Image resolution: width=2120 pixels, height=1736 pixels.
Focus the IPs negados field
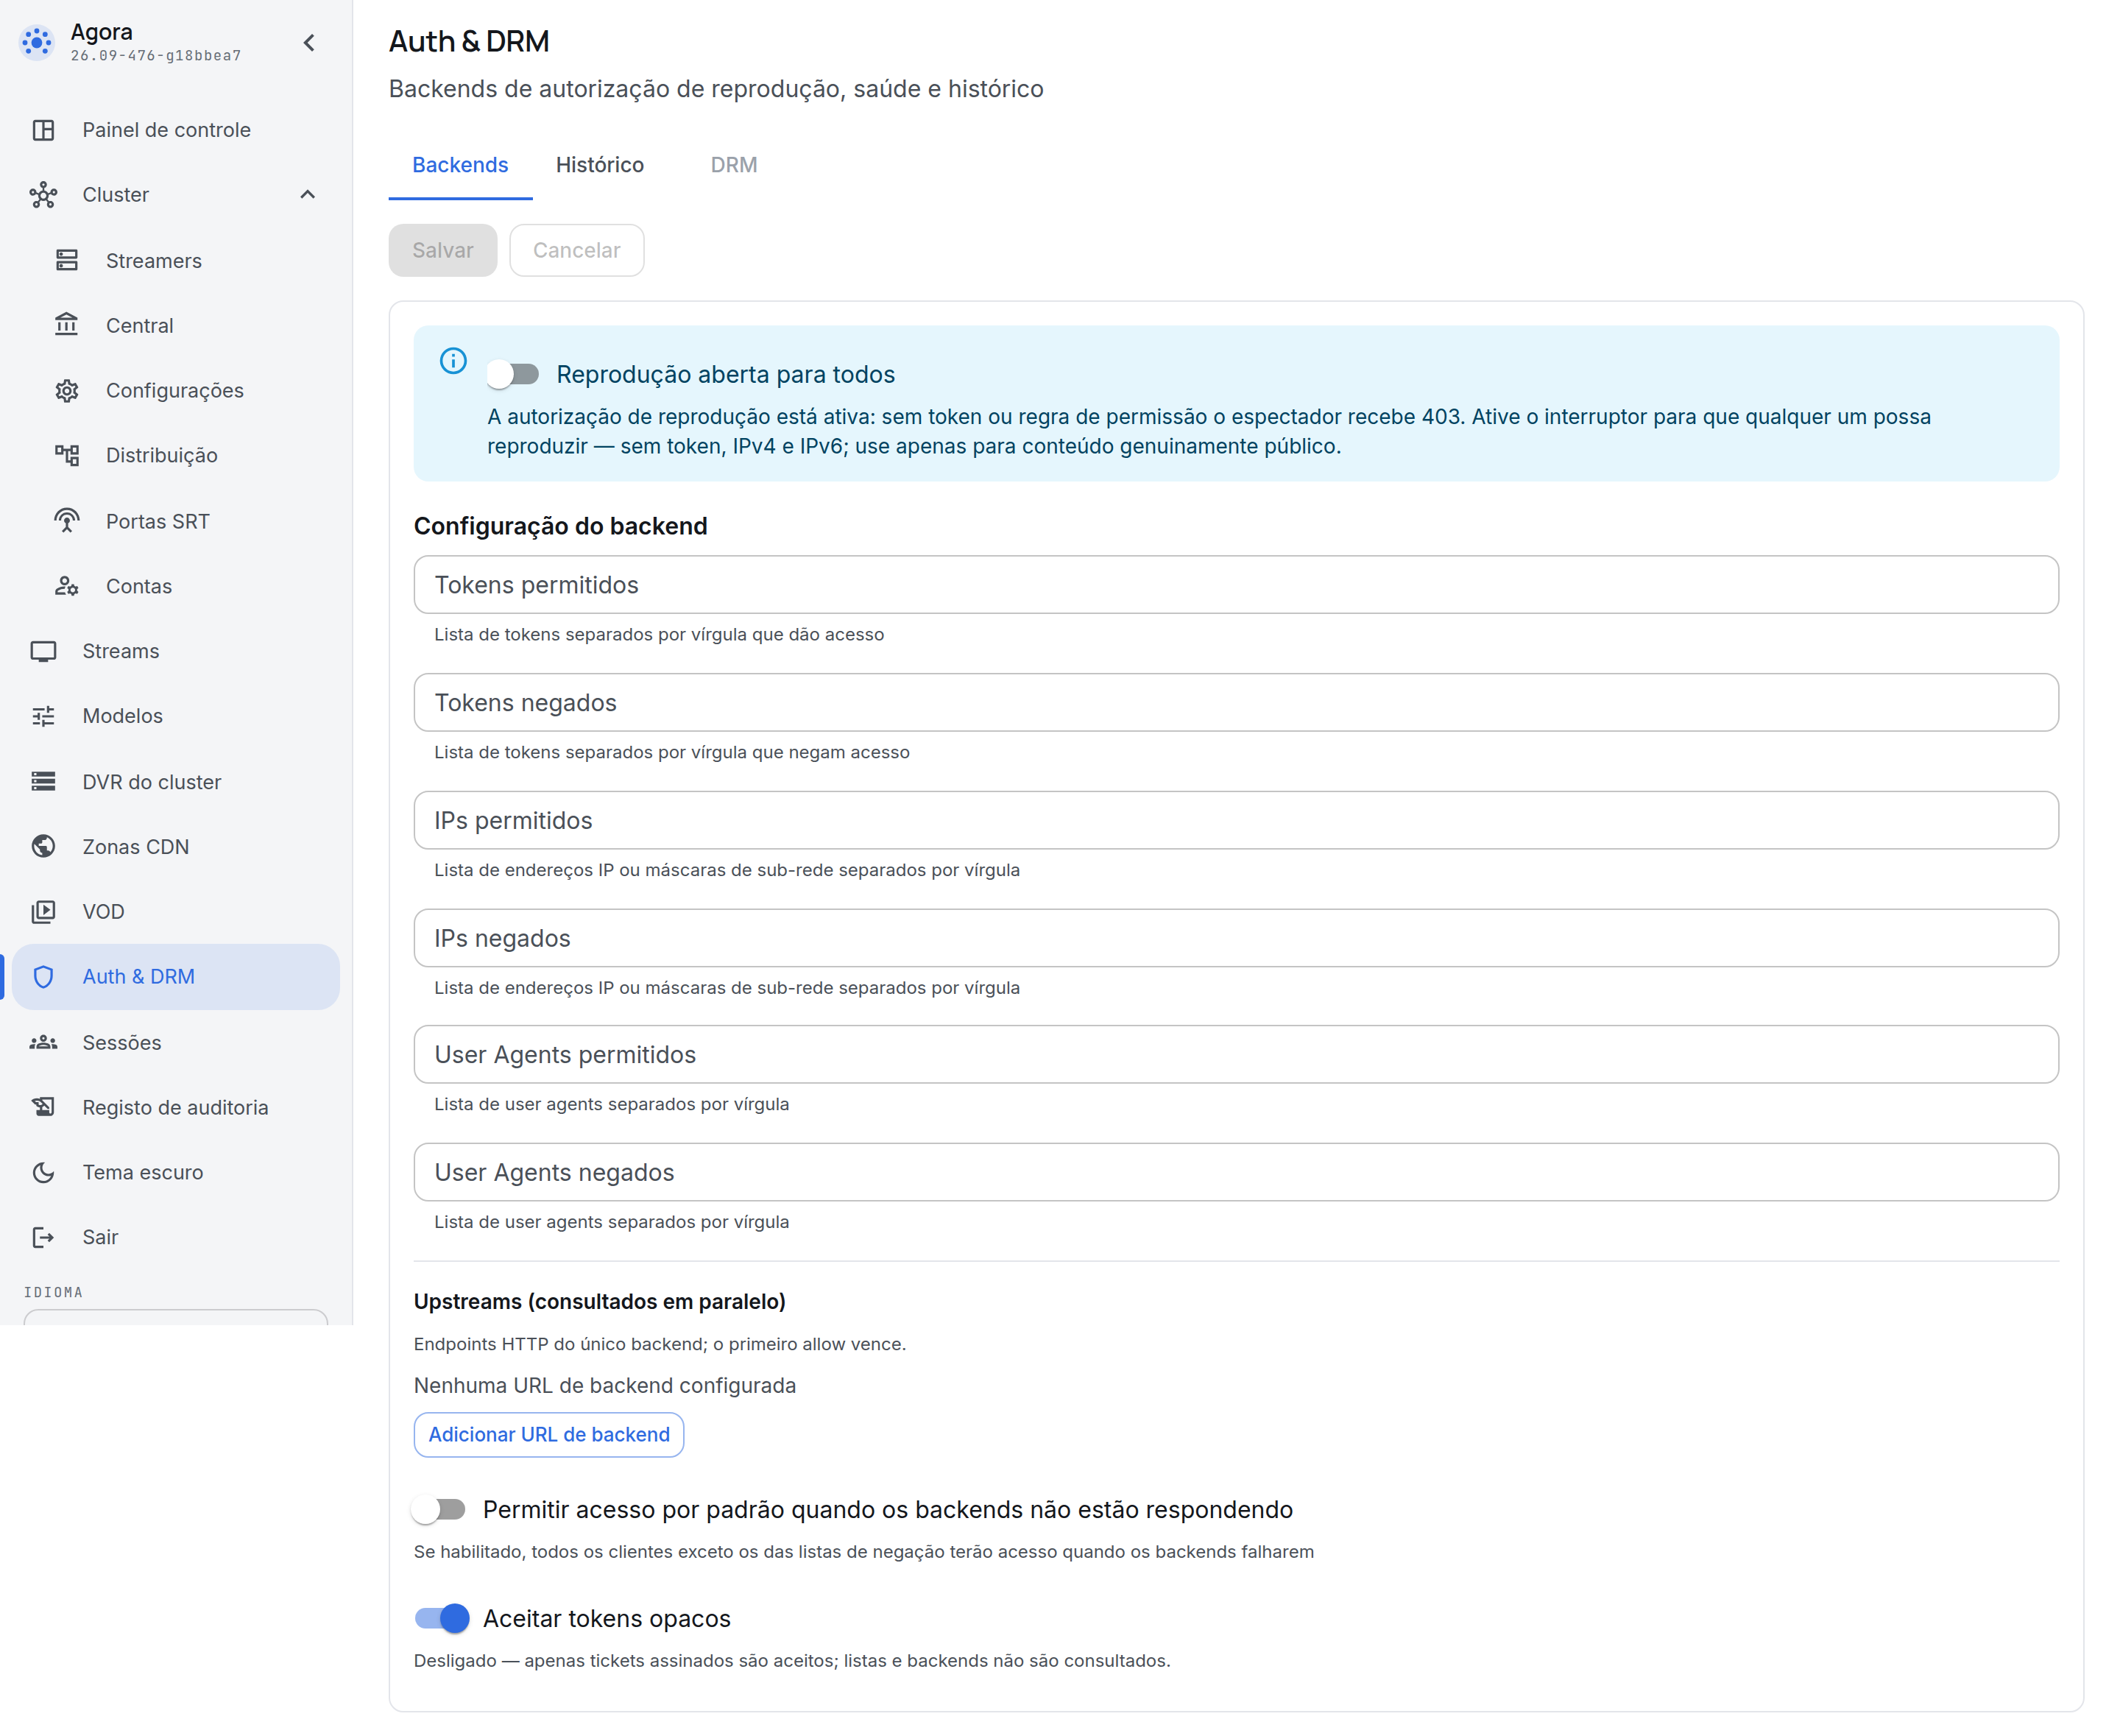pyautogui.click(x=1236, y=938)
